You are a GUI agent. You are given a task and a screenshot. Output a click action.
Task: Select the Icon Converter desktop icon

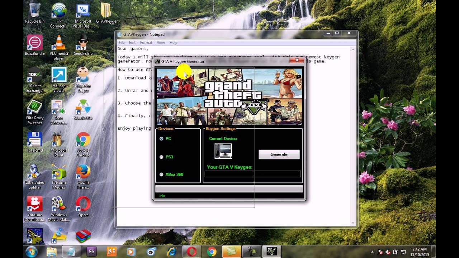(x=59, y=112)
